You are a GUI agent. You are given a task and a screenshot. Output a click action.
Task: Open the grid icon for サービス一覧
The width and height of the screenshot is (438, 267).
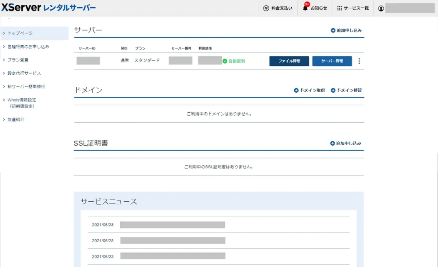339,9
